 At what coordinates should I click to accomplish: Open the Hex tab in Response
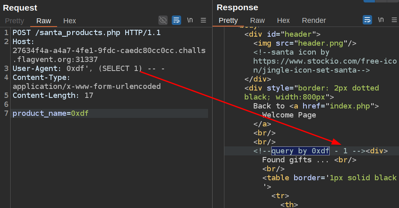pos(283,20)
